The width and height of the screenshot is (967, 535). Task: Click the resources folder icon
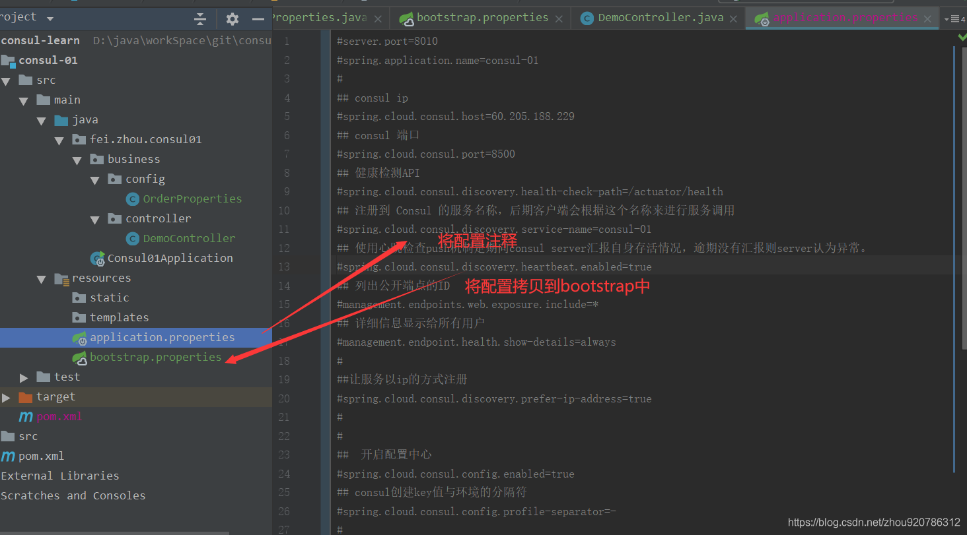click(61, 278)
